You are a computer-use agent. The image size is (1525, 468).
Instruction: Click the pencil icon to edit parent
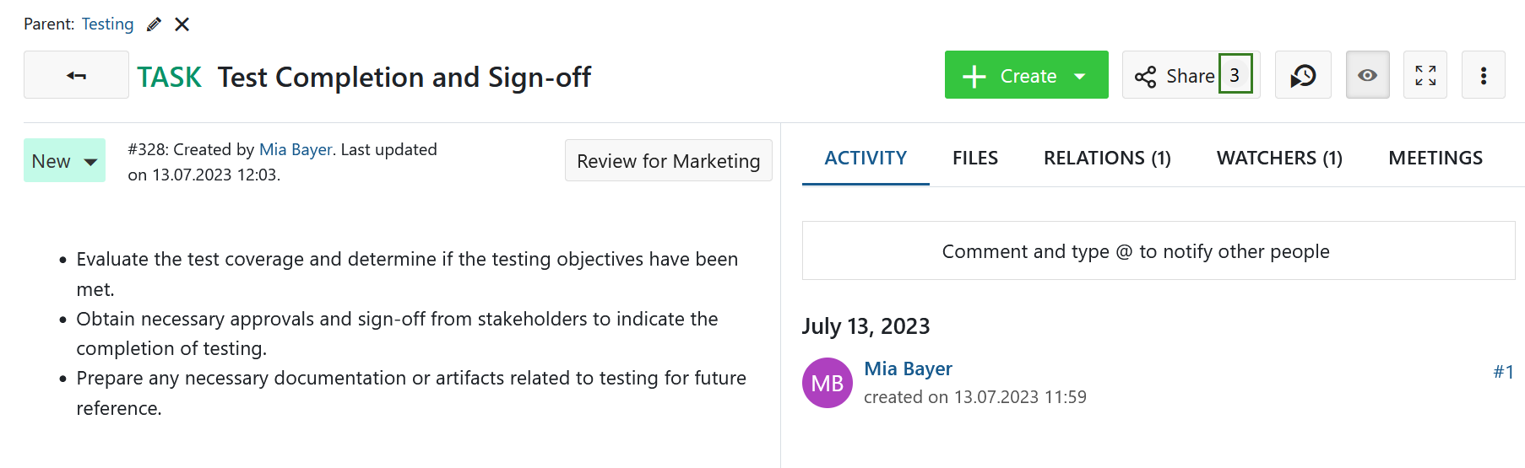[154, 24]
